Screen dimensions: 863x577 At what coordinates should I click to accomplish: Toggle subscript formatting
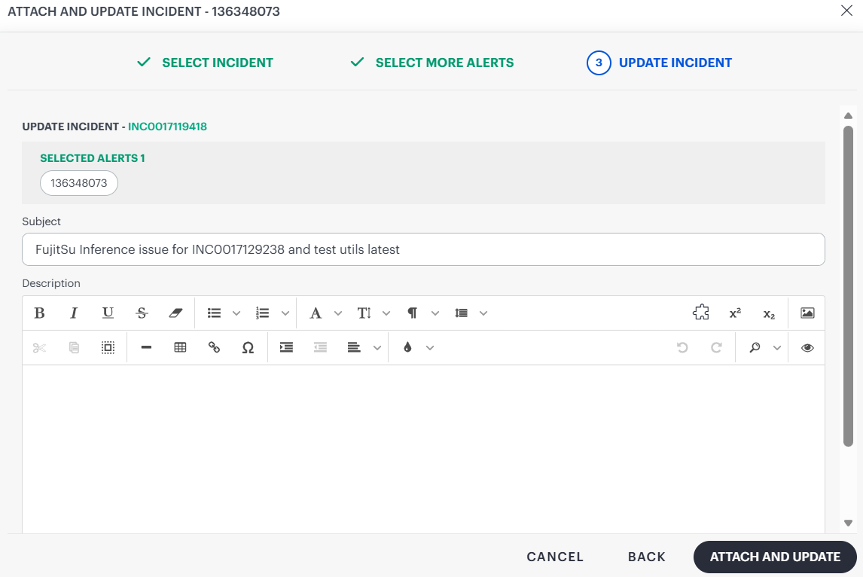coord(769,313)
